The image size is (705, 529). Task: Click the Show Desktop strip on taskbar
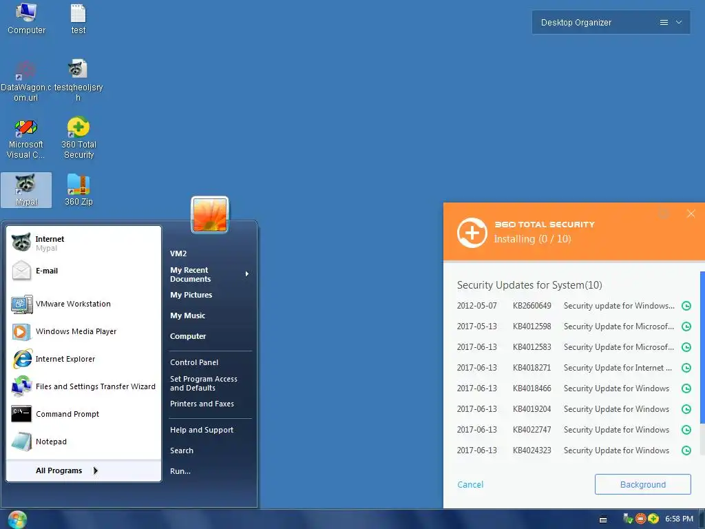click(702, 519)
